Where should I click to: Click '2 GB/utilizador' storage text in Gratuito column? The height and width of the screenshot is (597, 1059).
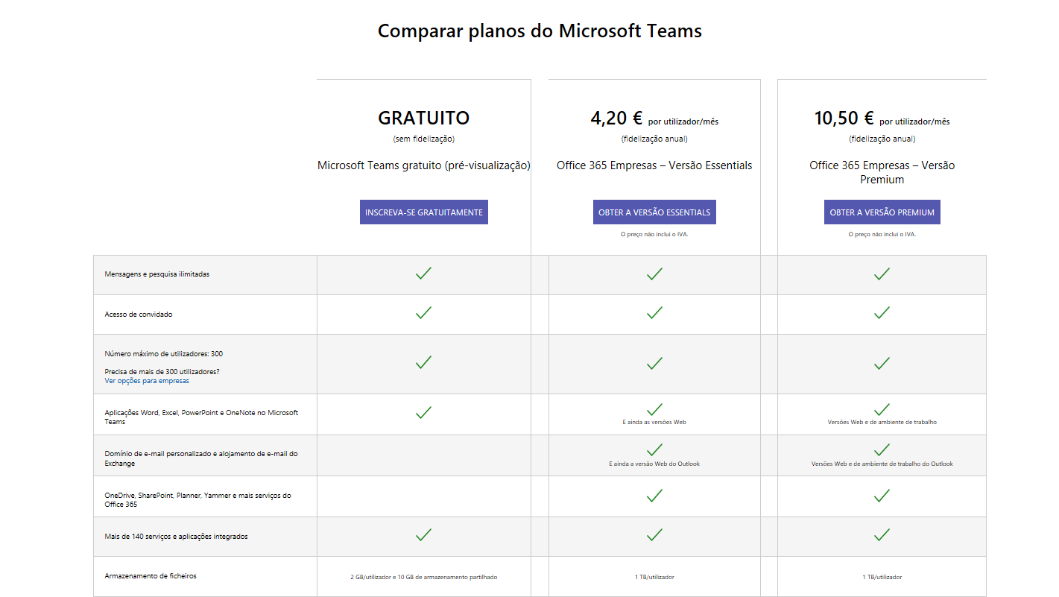pyautogui.click(x=423, y=577)
